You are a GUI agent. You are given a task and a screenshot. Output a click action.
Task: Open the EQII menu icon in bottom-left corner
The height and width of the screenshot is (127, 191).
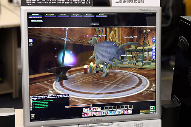pos(33,116)
